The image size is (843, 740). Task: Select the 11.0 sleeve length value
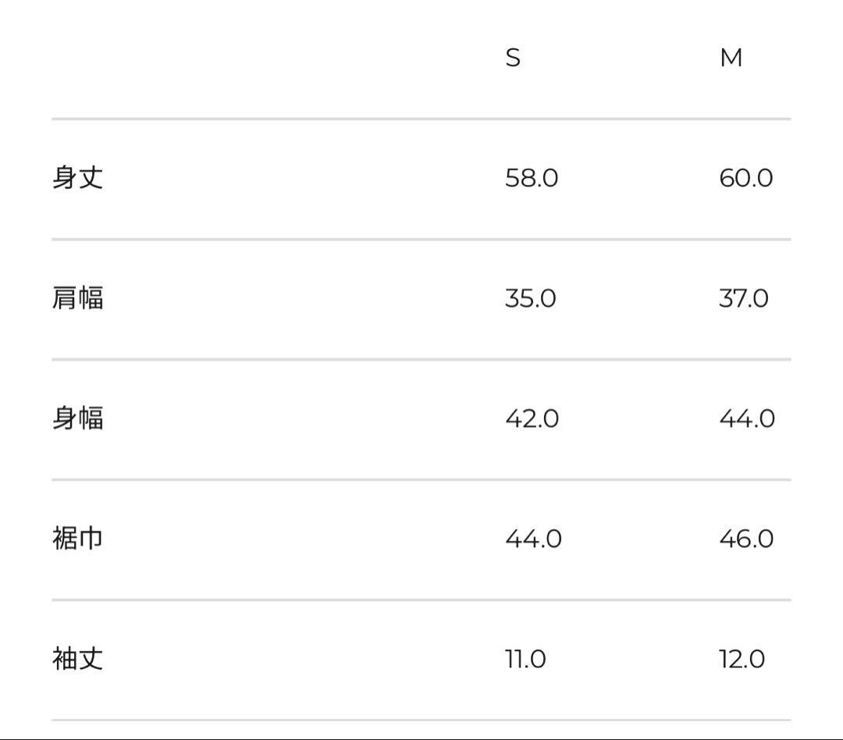(525, 659)
